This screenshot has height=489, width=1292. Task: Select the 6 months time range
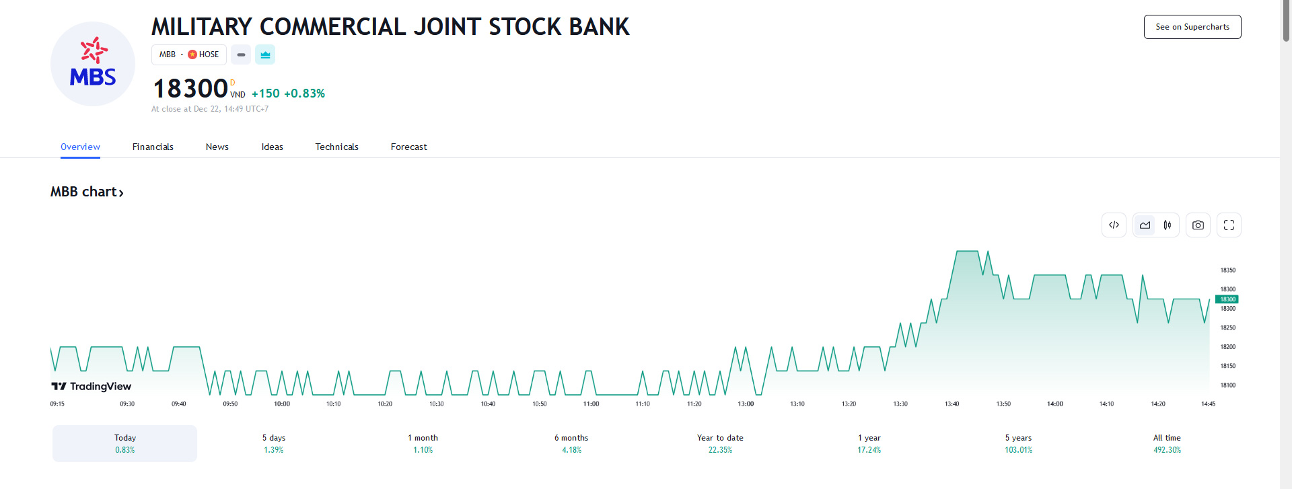[571, 443]
